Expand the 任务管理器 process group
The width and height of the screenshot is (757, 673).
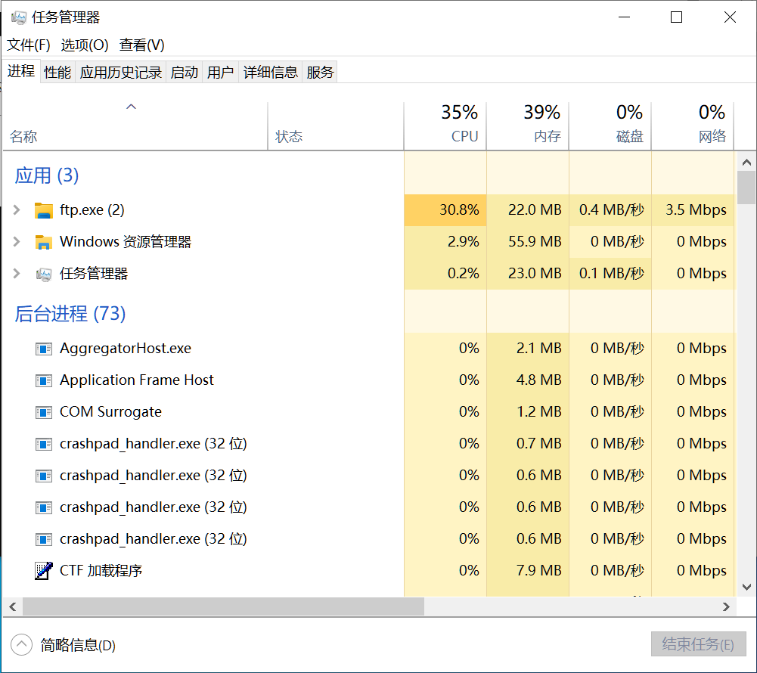coord(17,274)
